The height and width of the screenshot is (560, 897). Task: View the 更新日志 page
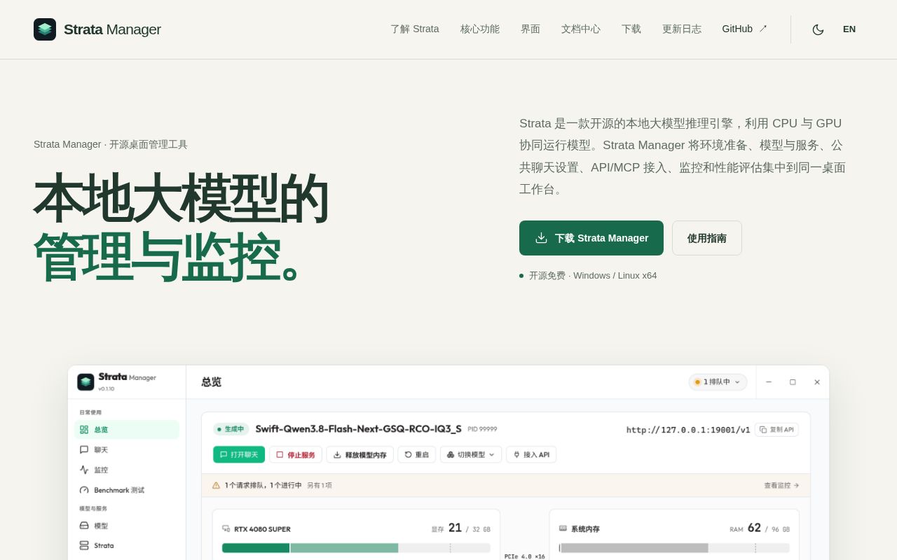[682, 29]
